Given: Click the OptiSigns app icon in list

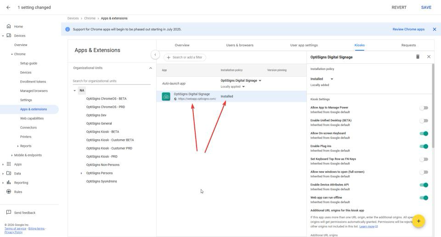Looking at the screenshot, I should pos(166,96).
